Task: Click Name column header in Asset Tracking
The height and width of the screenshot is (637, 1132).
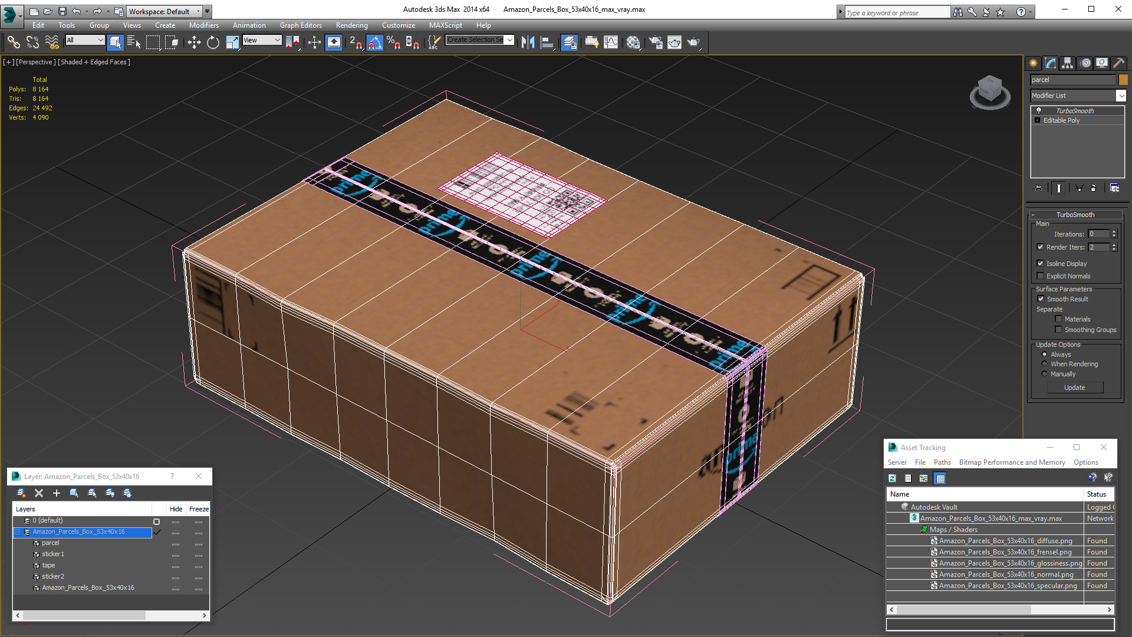Action: (x=985, y=494)
